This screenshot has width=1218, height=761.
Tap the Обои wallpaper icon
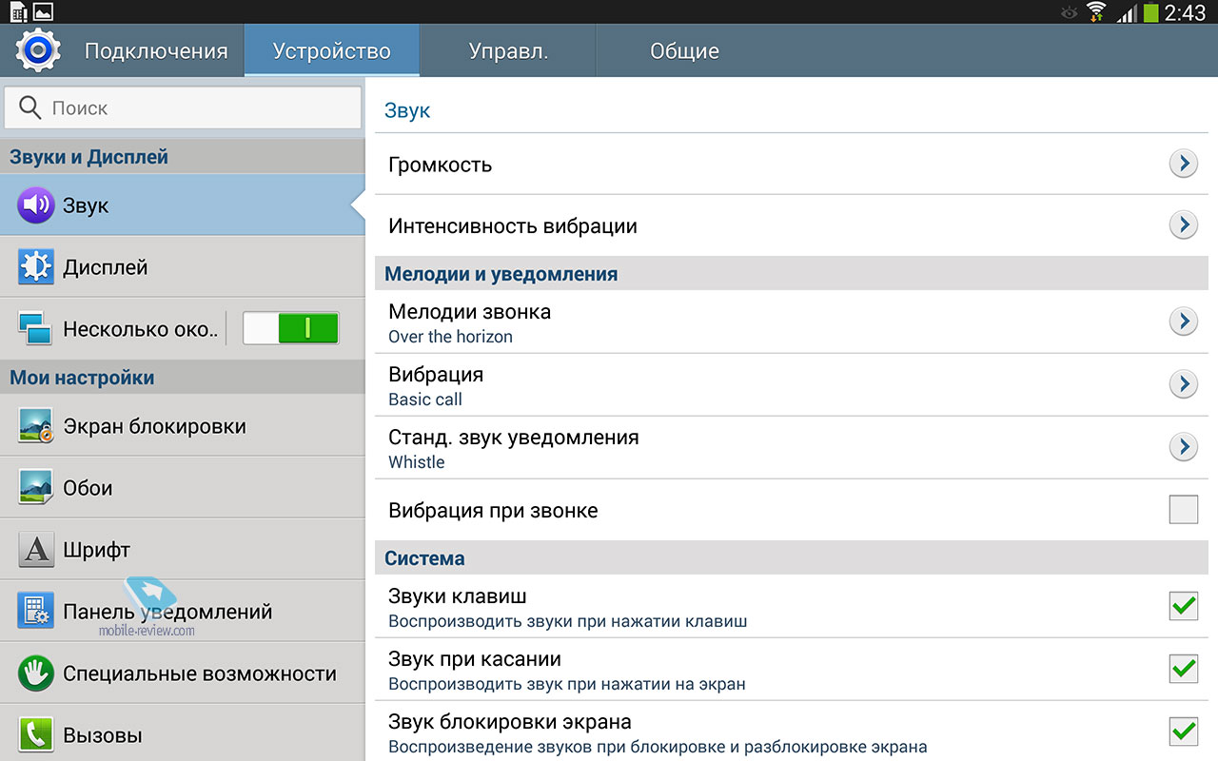click(36, 487)
